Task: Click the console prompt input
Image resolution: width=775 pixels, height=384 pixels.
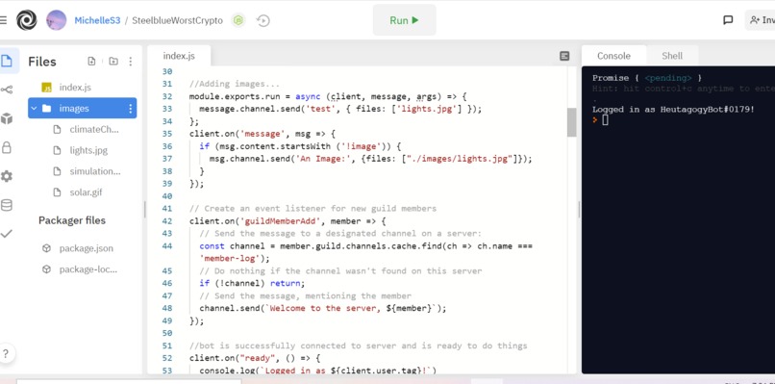Action: (x=606, y=119)
